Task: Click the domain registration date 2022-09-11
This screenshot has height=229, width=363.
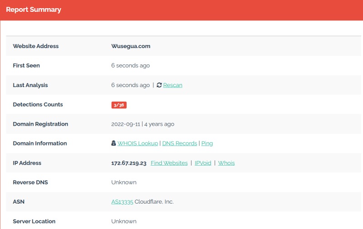Action: click(126, 124)
